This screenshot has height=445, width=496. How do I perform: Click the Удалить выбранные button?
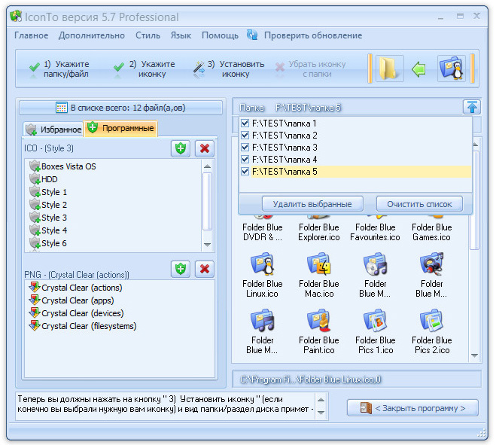(312, 204)
